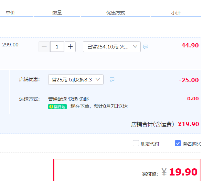Viewport: 203px width, 181px height.
Task: Click the 数量 column header
Action: [57, 13]
